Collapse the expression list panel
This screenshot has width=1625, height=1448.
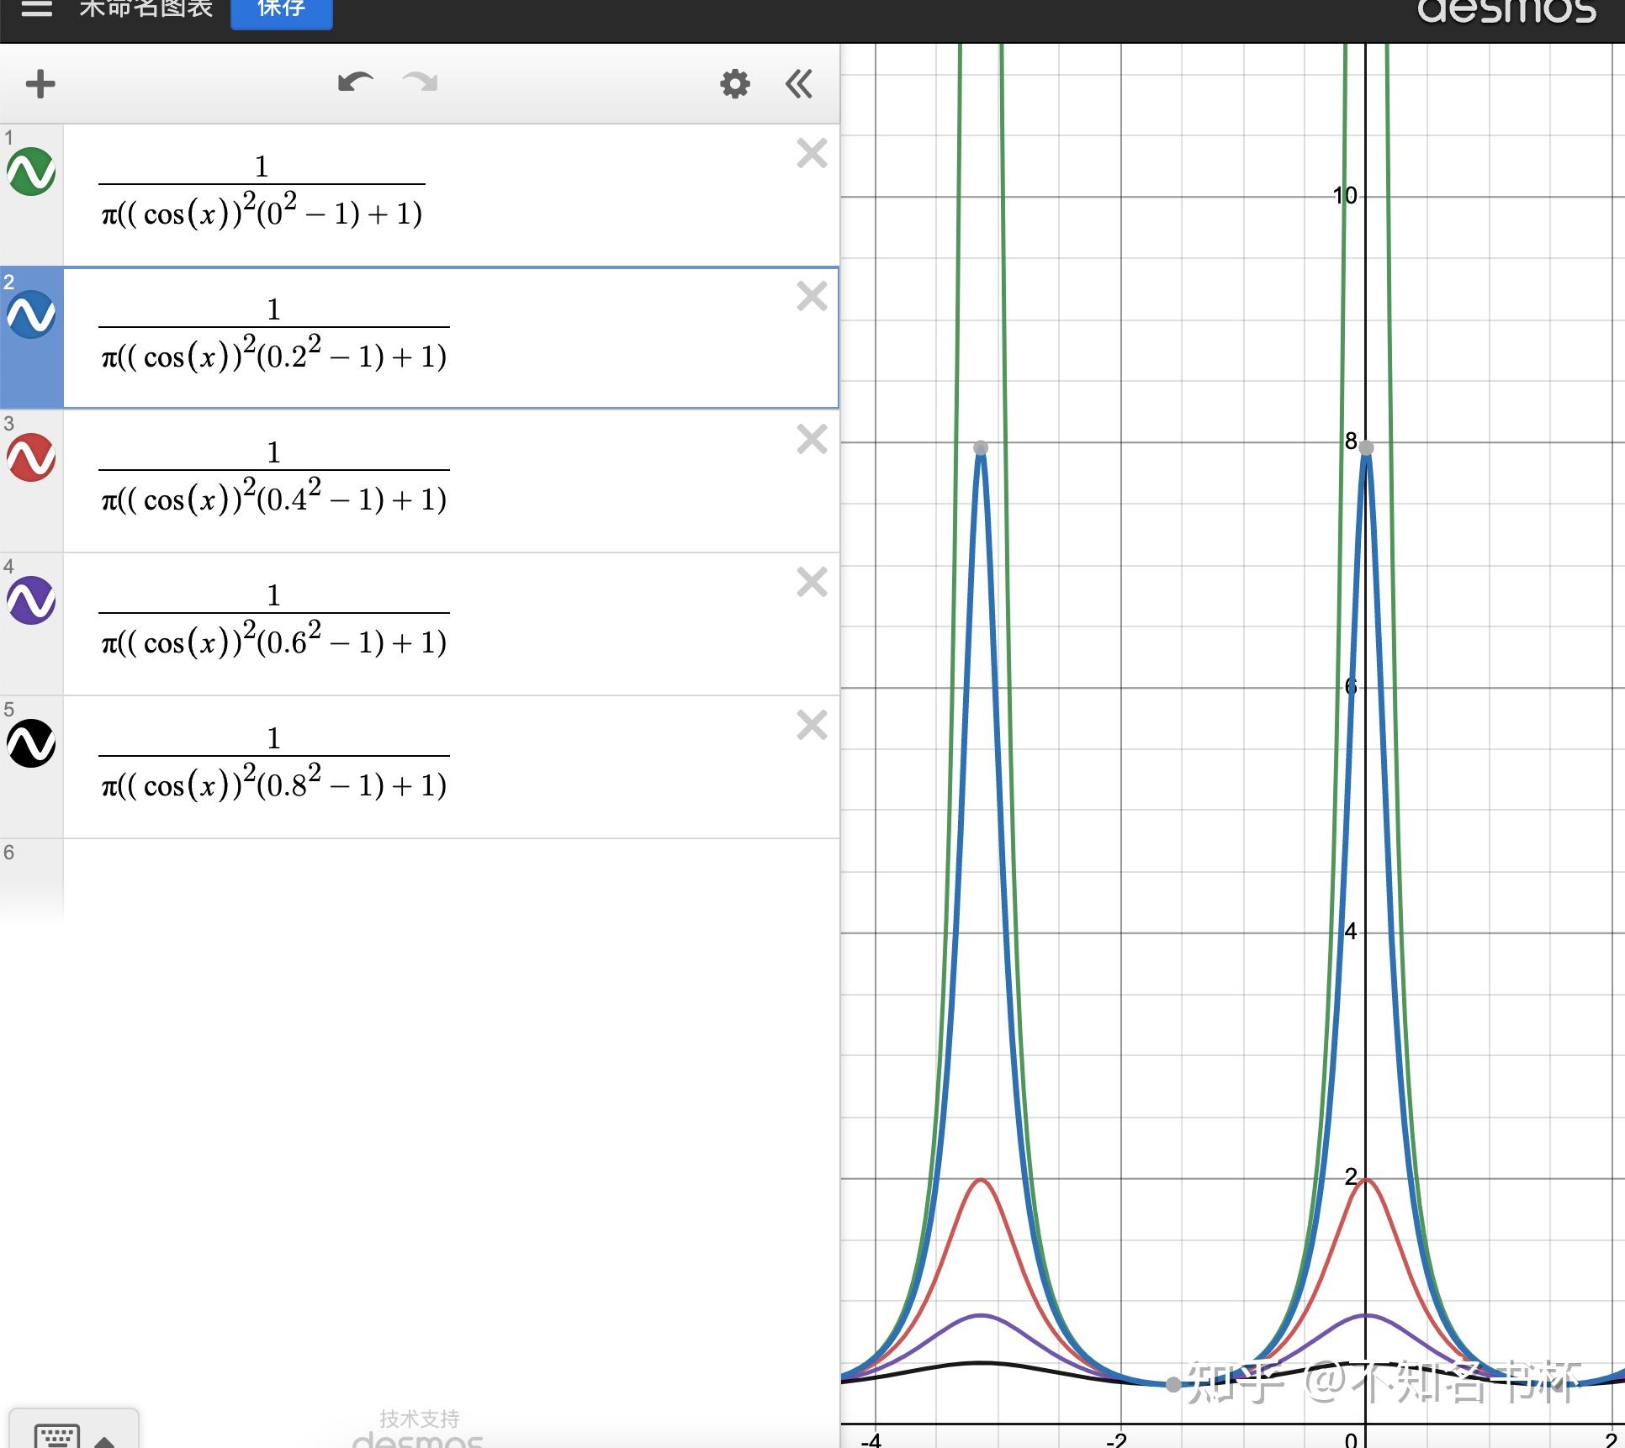click(x=799, y=84)
